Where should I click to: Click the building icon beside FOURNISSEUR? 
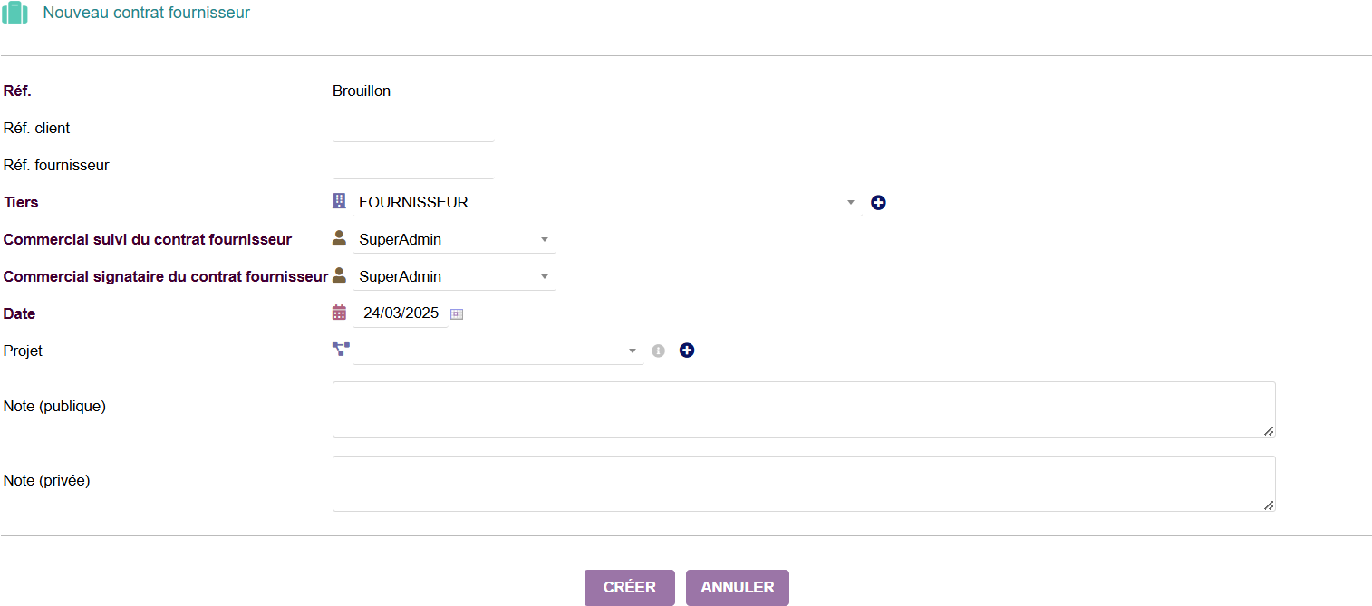pos(340,201)
